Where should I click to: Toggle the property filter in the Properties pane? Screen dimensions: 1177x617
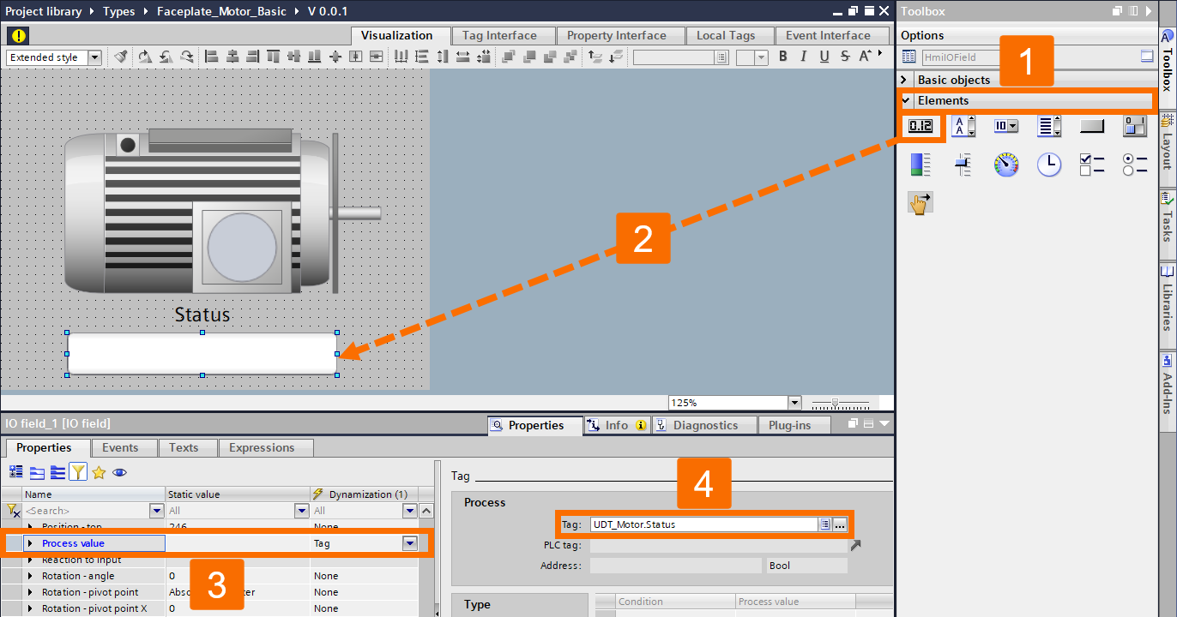[x=76, y=472]
